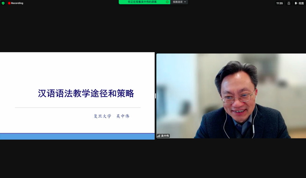Click the grid icon beside 视图
Screen dimensions: 306x178
pyautogui.click(x=296, y=3)
